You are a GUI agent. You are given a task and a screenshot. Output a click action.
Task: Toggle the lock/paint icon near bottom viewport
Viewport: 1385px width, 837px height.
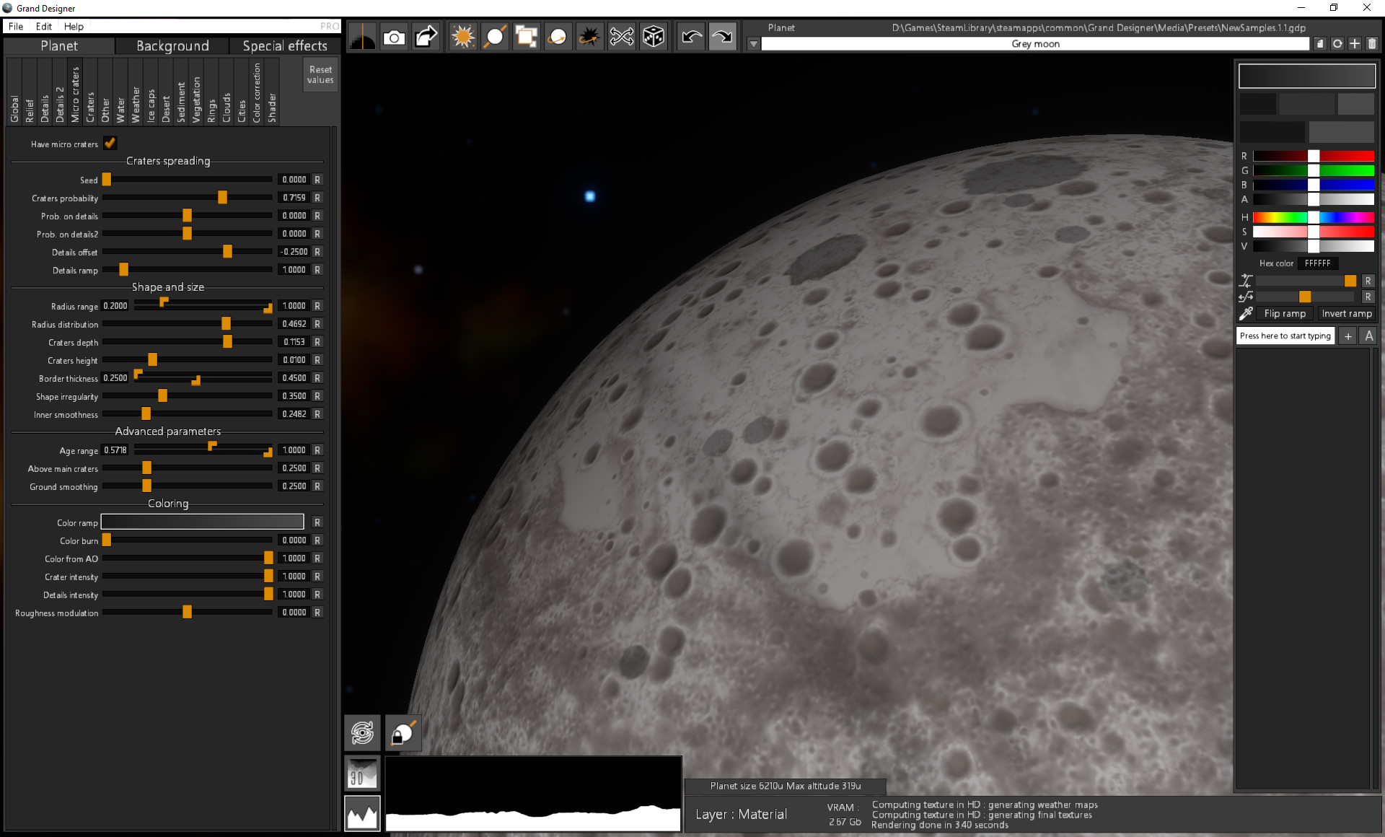pyautogui.click(x=403, y=732)
